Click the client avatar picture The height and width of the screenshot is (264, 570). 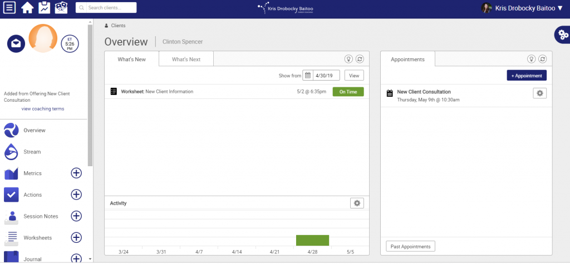43,38
